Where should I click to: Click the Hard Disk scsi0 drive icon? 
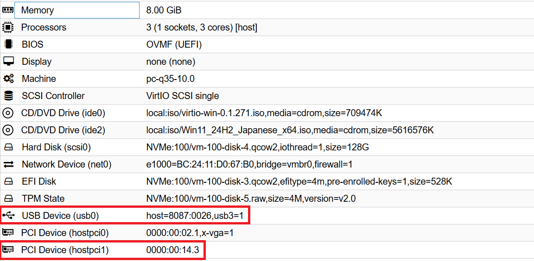[8, 147]
